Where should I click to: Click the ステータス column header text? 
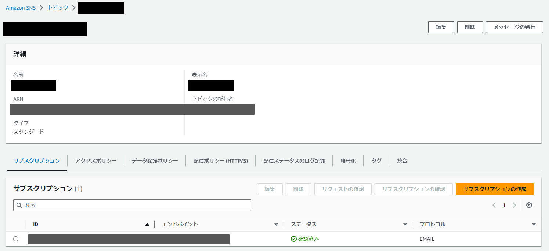tap(304, 224)
